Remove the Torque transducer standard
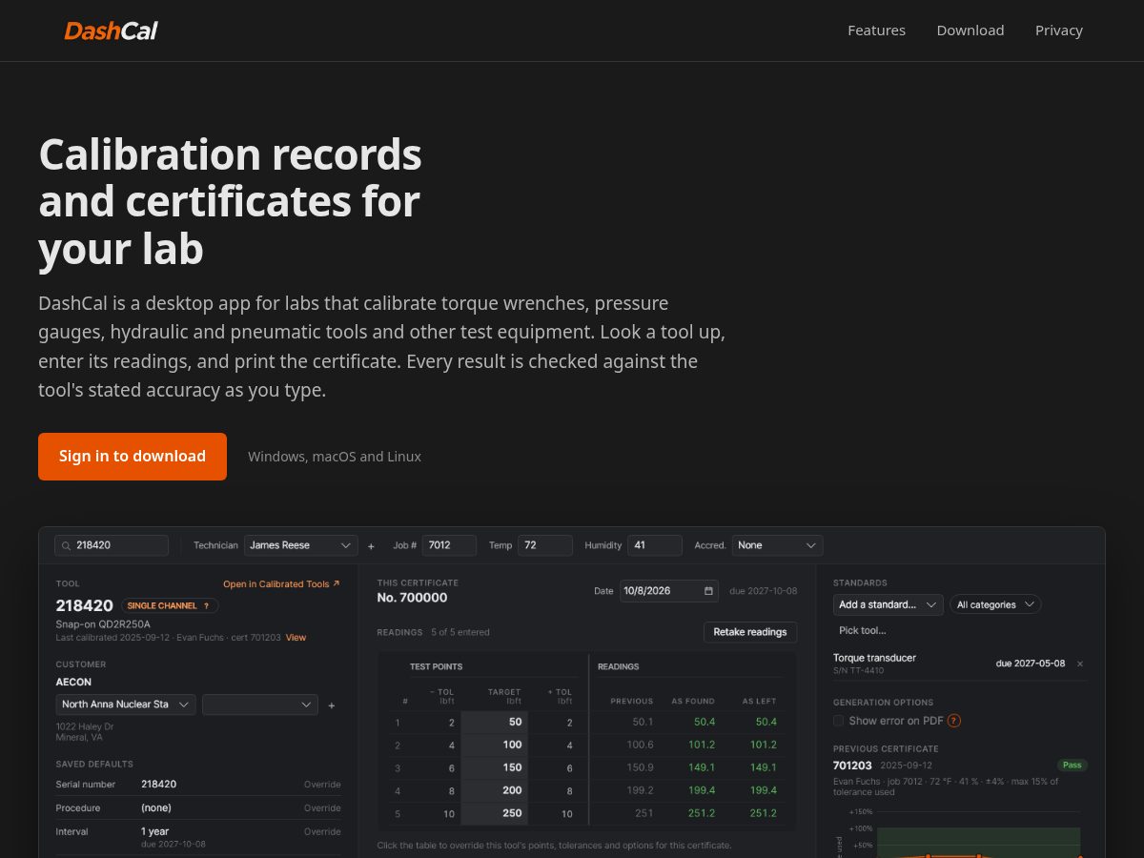The height and width of the screenshot is (858, 1144). pos(1080,664)
